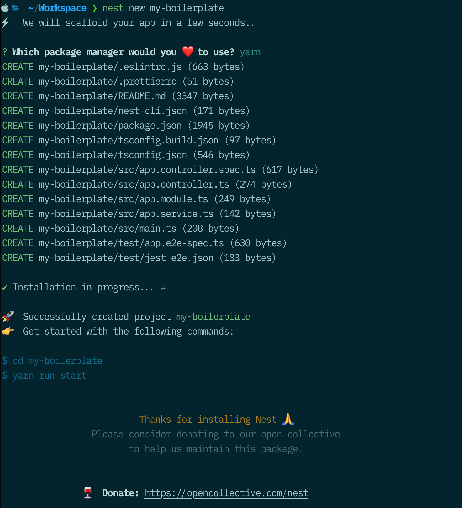Click the wine glass emoji
The width and height of the screenshot is (462, 508).
point(88,492)
